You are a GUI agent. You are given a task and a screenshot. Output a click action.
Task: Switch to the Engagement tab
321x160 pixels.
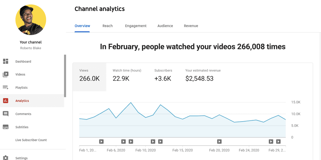click(x=136, y=26)
